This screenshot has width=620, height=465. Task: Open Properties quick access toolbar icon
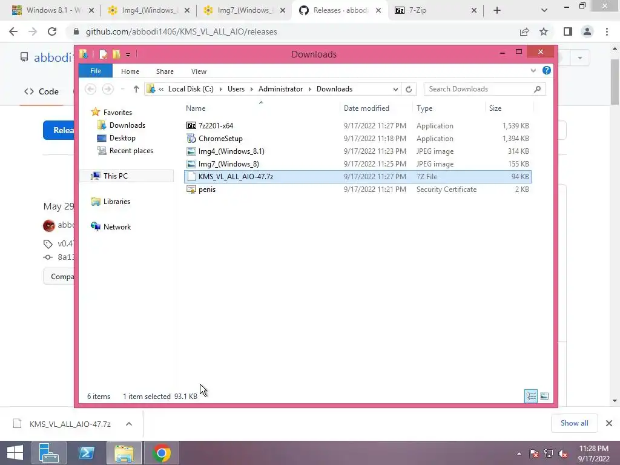click(103, 54)
